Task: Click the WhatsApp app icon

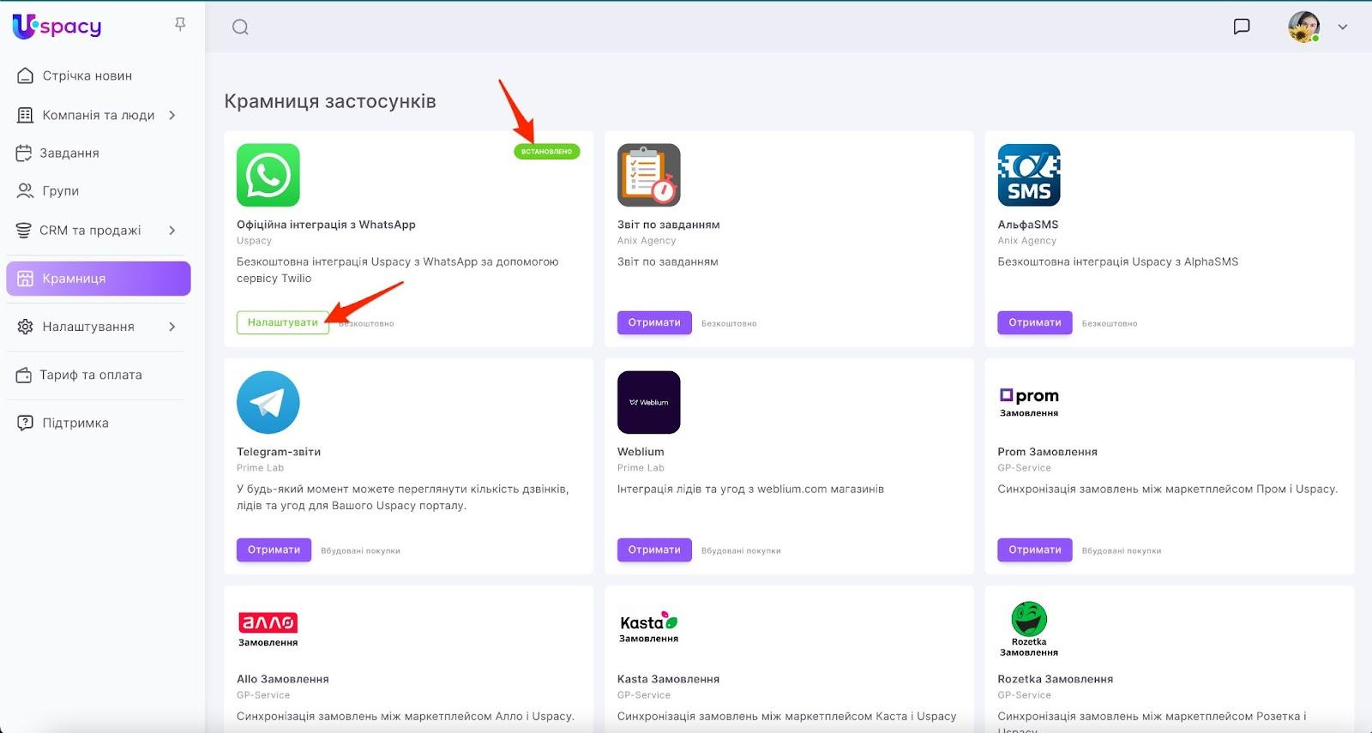Action: click(x=268, y=175)
